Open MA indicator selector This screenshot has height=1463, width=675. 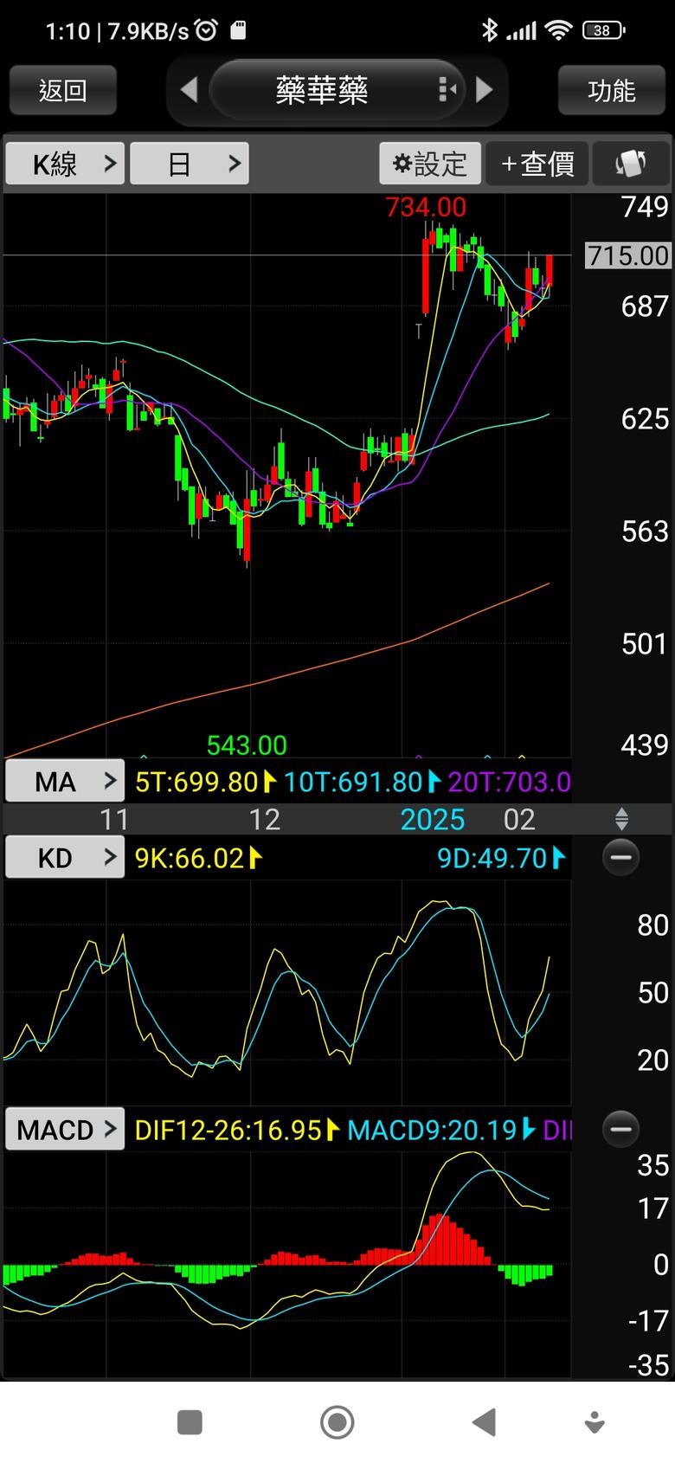66,782
